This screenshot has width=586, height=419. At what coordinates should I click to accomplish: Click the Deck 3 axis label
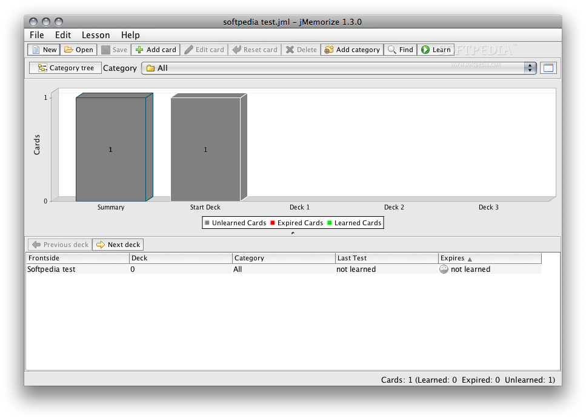click(488, 207)
